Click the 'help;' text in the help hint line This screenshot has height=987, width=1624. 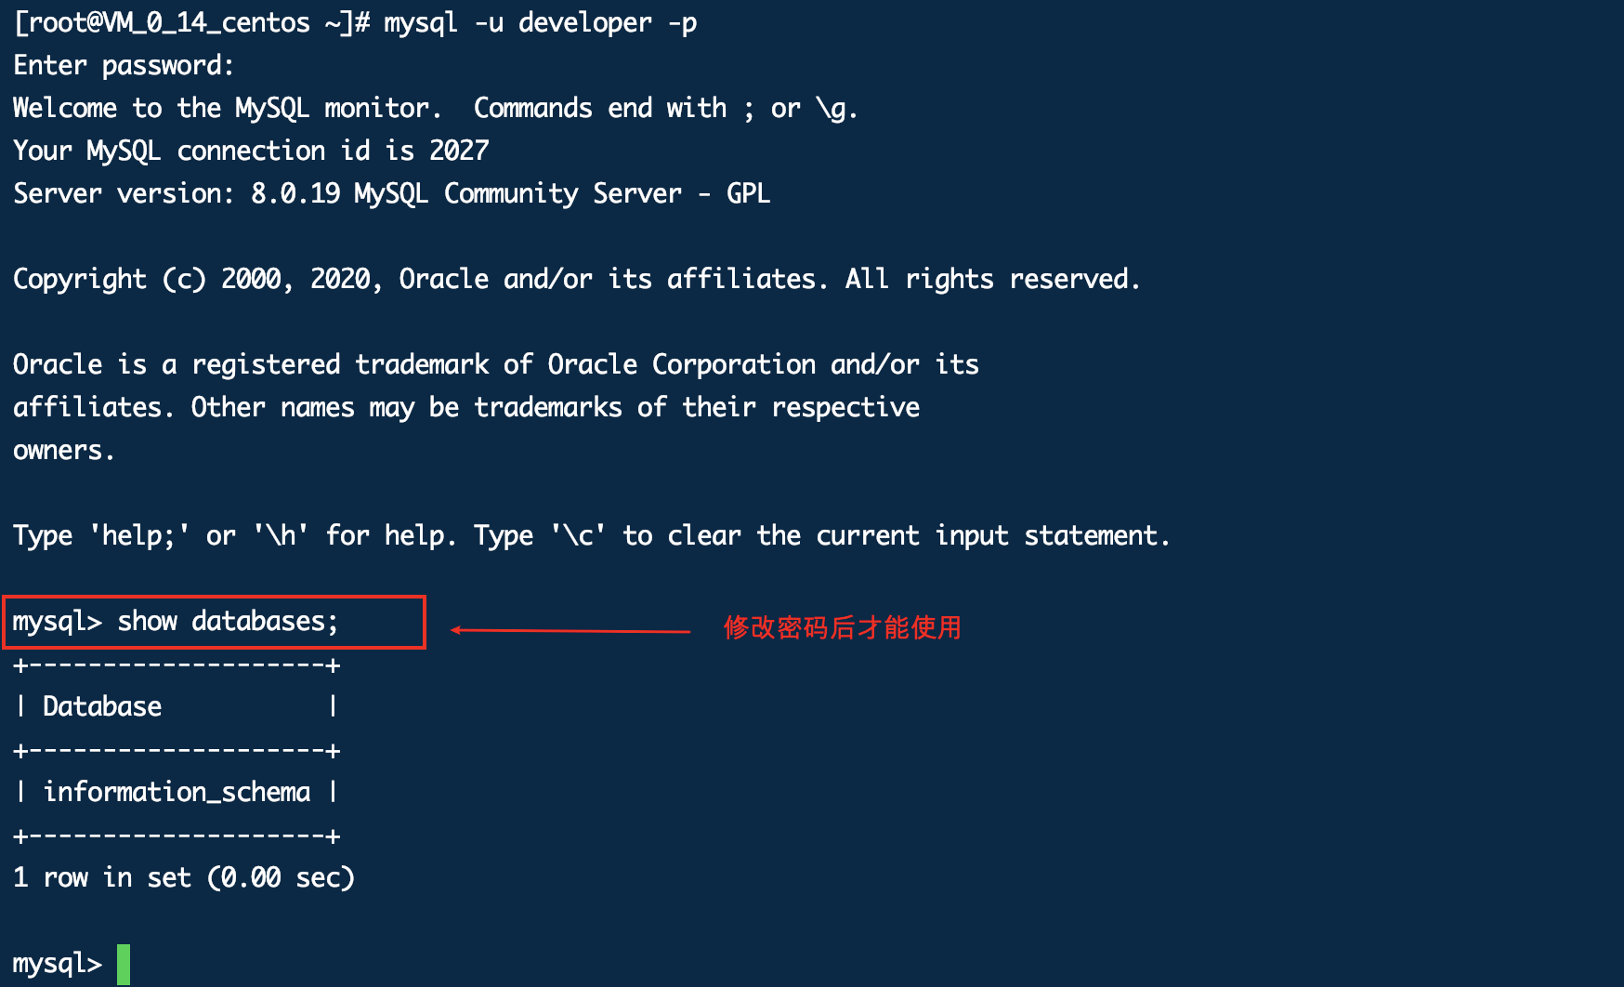tap(139, 536)
